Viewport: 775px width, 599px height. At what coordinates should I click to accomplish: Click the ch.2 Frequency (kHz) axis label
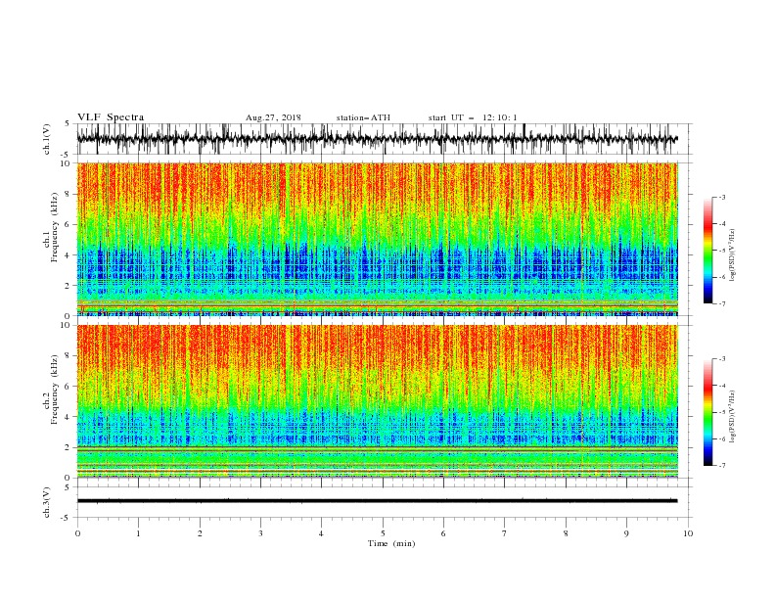[51, 390]
